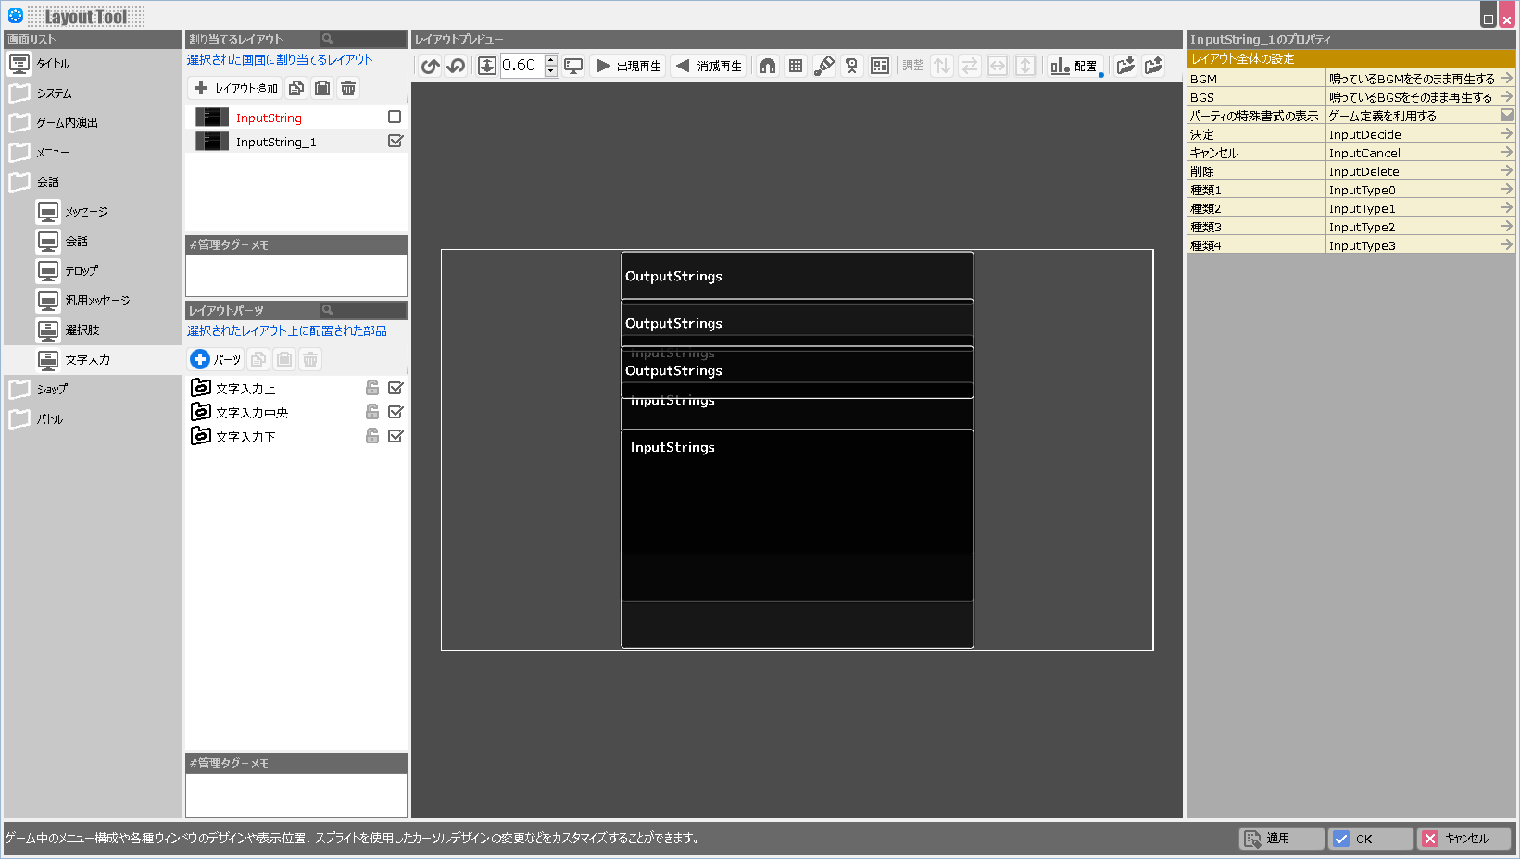Open dropdown for パーティの特殊書式の表示
The image size is (1520, 859).
click(1507, 116)
